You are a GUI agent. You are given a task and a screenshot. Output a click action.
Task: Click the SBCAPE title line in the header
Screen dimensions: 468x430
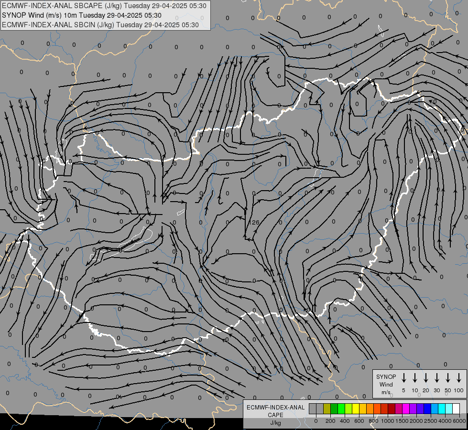point(104,6)
